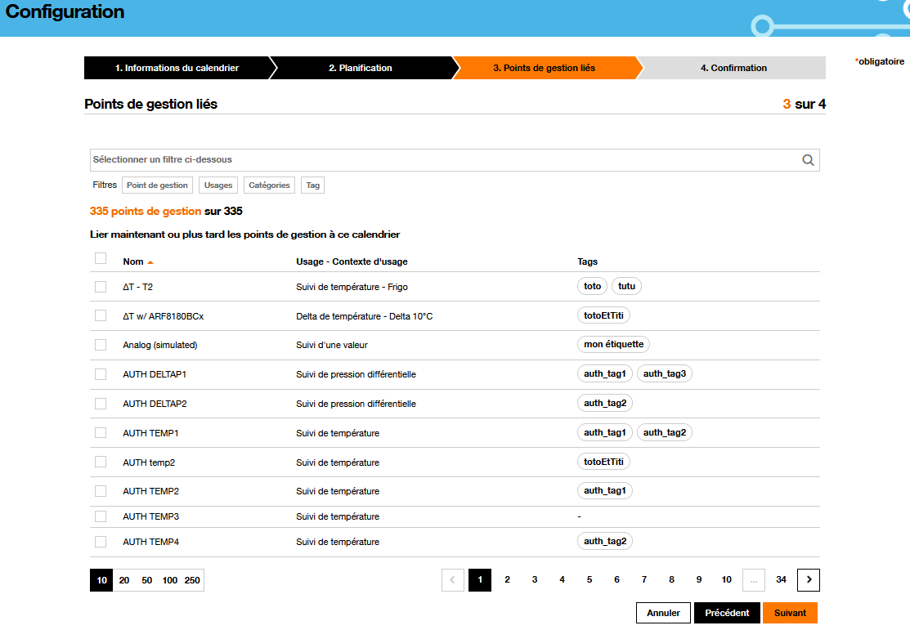Click the search magnifying glass icon
The height and width of the screenshot is (630, 910).
click(808, 159)
